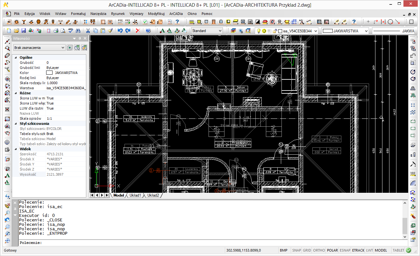Collapse the Ogólne properties section
This screenshot has height=256, width=420.
click(16, 57)
